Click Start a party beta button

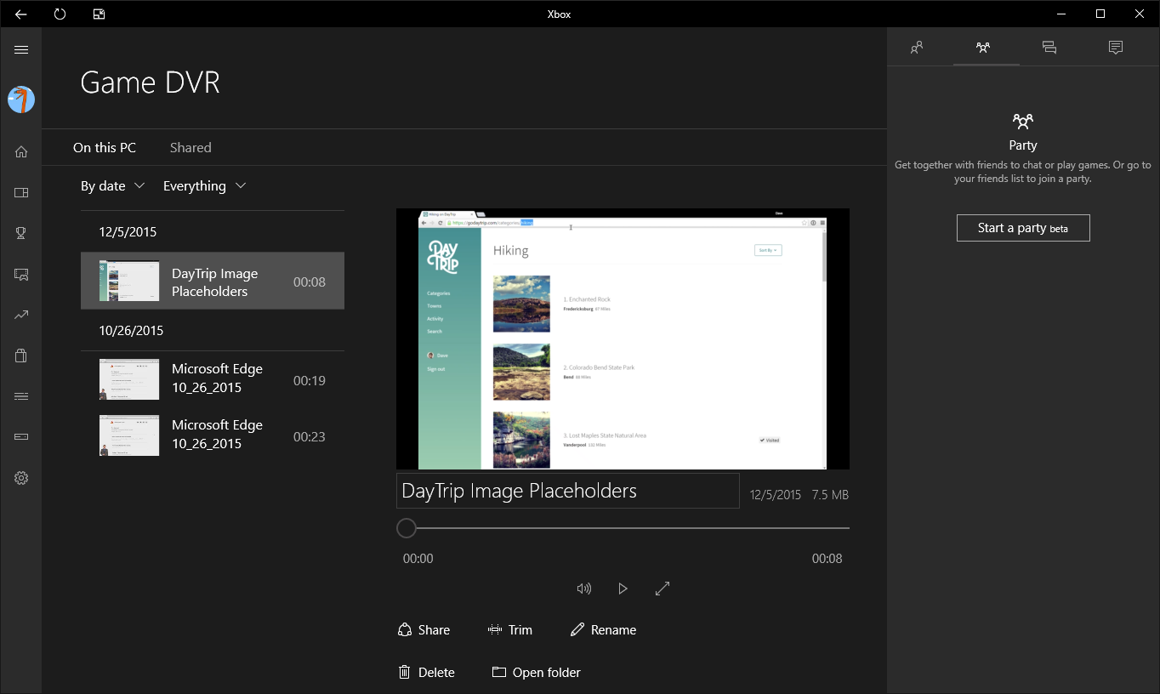pos(1023,228)
